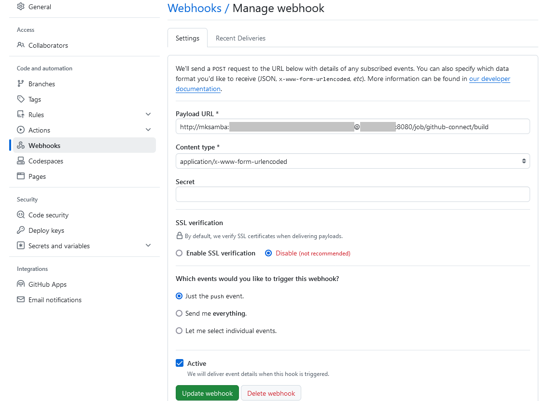Expand the Rules sidebar section
Screen dimensions: 546x401
(x=149, y=114)
